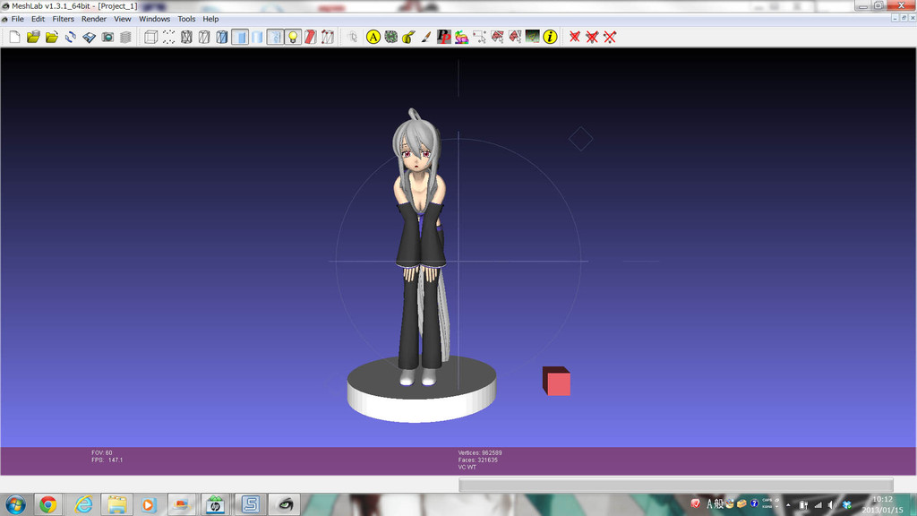Select the Z-painting brush tool

[x=425, y=38]
